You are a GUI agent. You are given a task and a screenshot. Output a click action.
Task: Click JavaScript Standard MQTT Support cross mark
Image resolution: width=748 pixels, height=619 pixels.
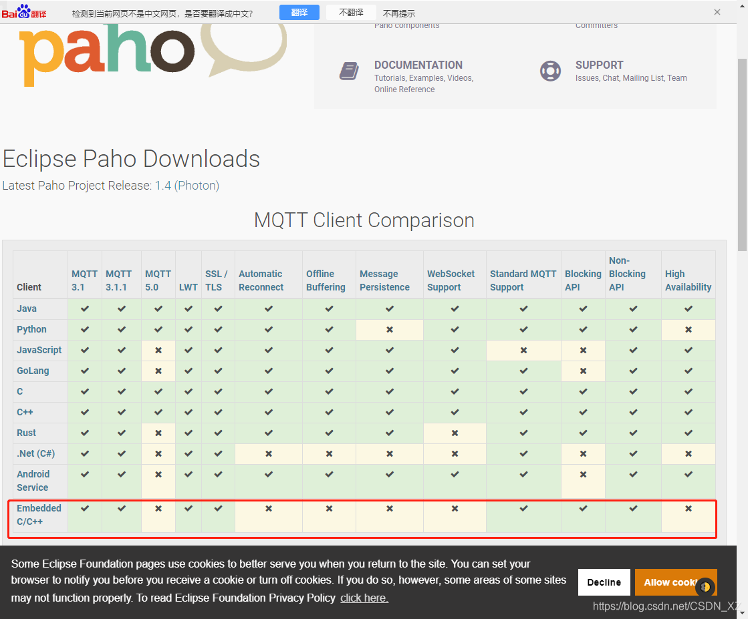(x=524, y=351)
